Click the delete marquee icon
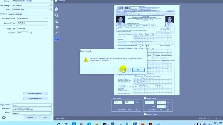223x125 pixels. pos(56,22)
